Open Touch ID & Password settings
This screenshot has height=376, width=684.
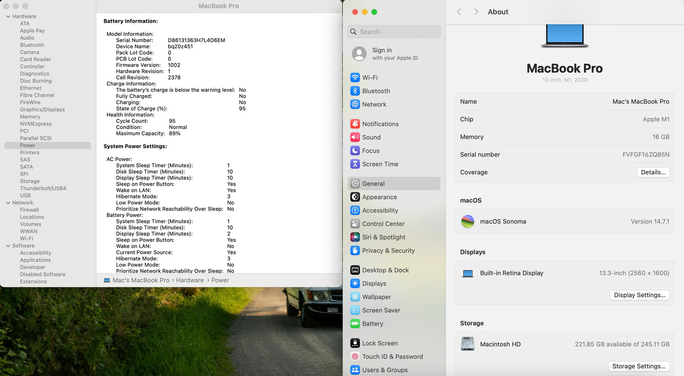(x=392, y=357)
